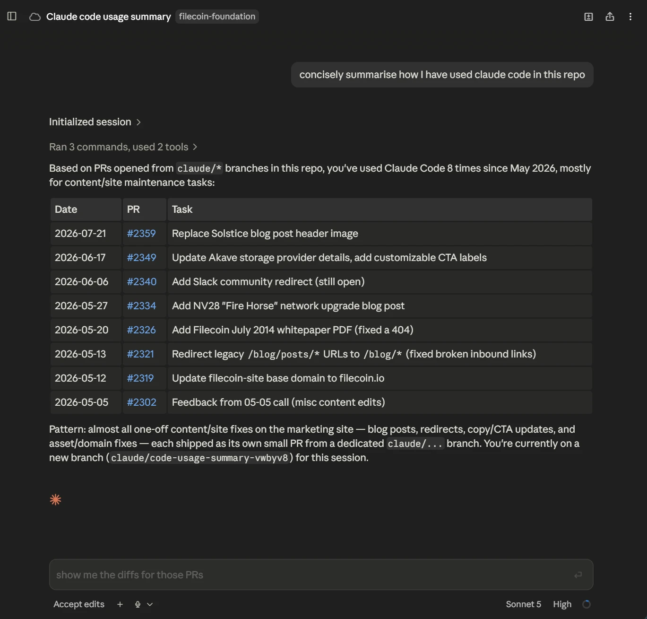Viewport: 647px width, 619px height.
Task: Focus the message input field
Action: [321, 575]
